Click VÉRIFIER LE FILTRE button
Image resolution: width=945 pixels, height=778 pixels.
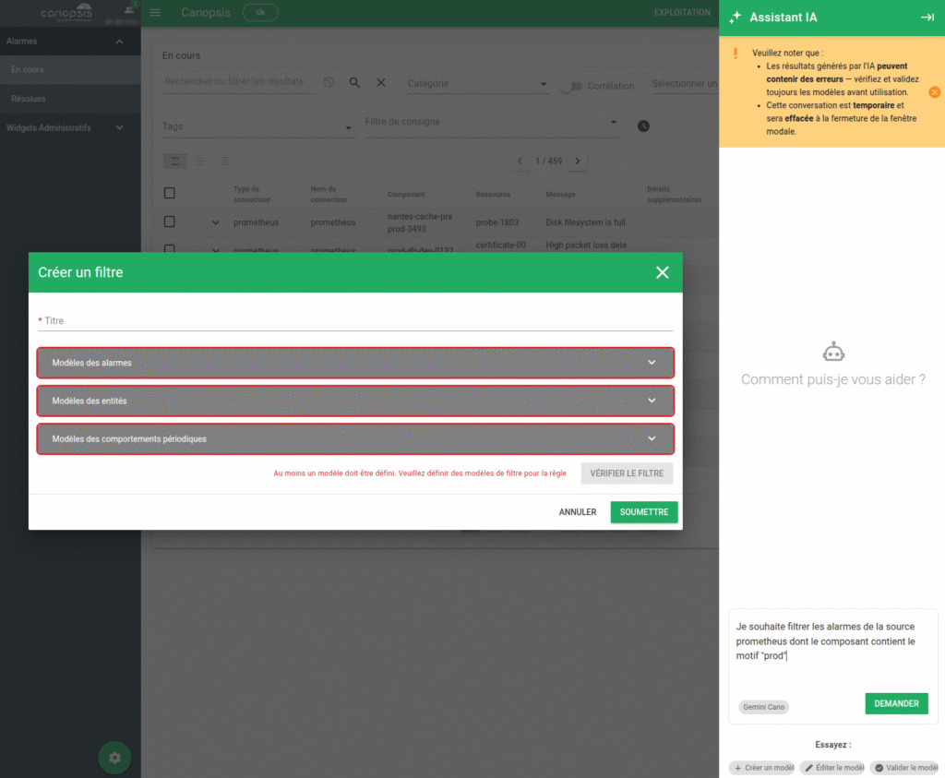tap(627, 473)
